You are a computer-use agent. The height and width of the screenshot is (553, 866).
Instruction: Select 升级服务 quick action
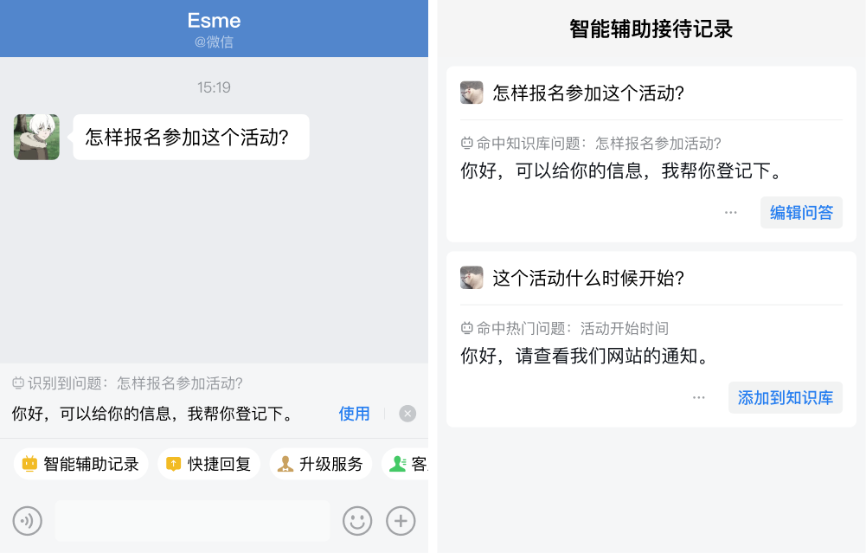click(320, 464)
